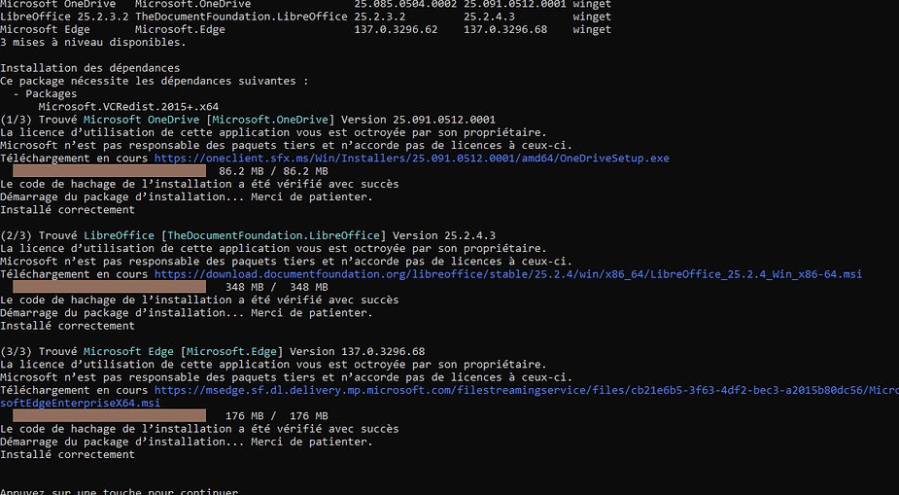Click 'Téléchargement en cours' before Edge URL

74,390
